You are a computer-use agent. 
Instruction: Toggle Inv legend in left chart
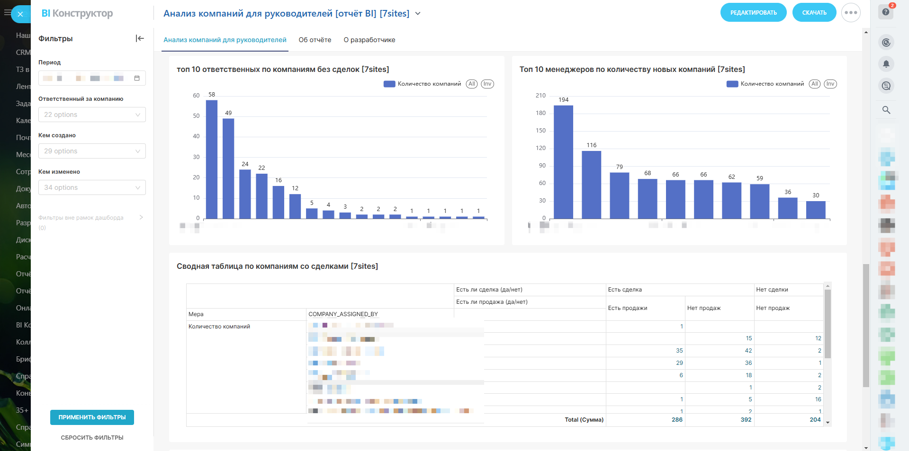(x=487, y=84)
